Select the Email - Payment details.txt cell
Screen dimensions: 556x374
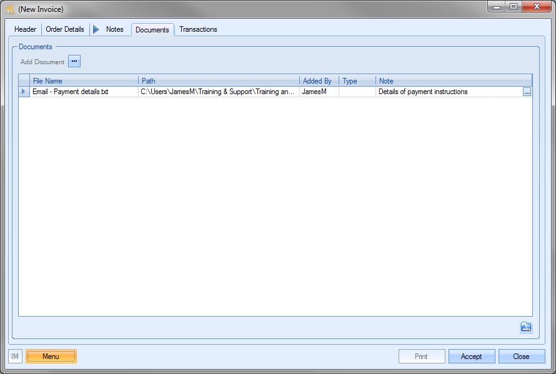pos(84,92)
